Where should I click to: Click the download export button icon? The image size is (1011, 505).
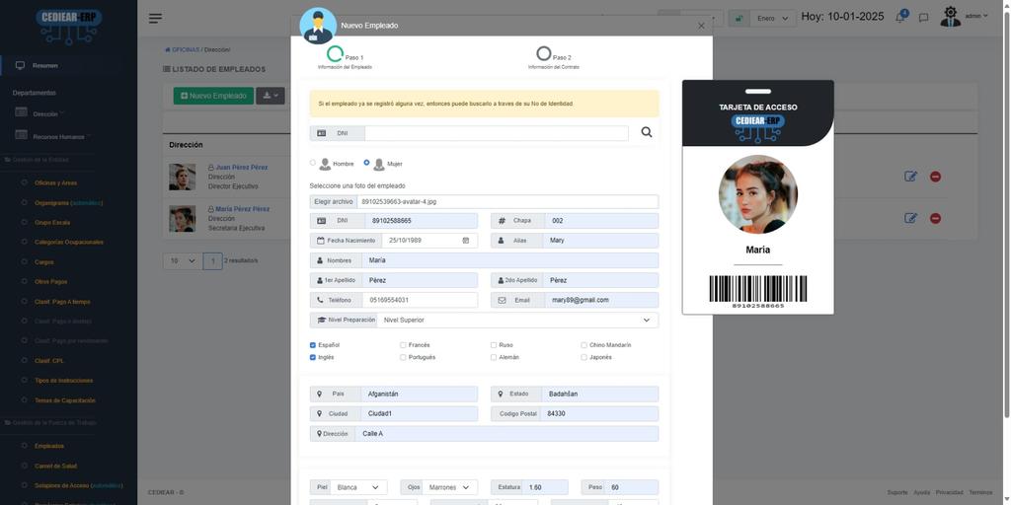[270, 96]
